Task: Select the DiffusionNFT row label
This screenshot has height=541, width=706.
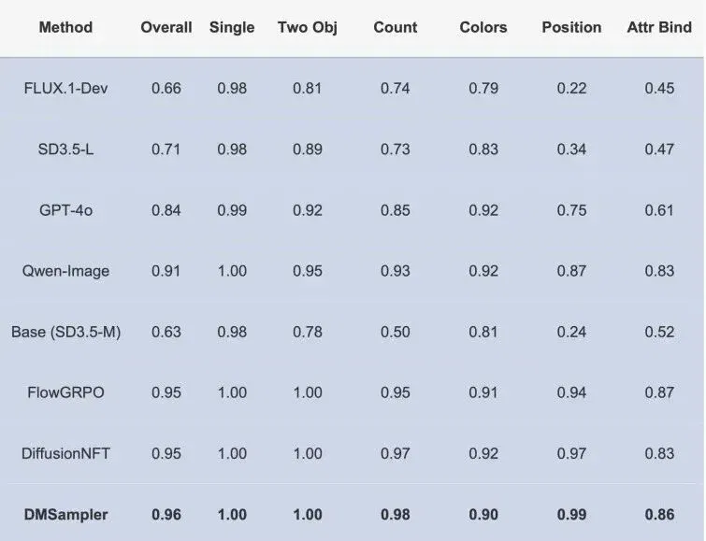Action: (65, 453)
